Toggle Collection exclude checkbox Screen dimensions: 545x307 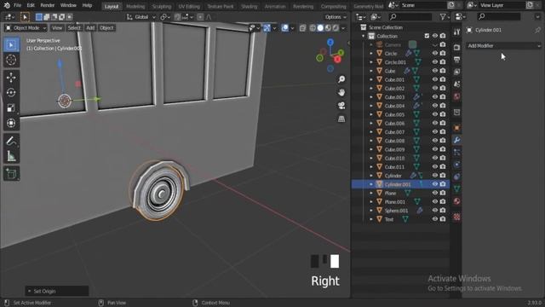pos(427,36)
